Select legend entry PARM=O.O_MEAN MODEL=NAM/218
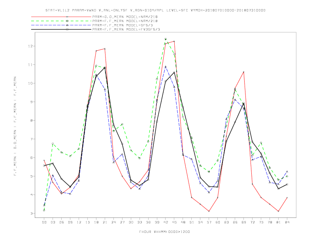313x242 pixels. [x=125, y=17]
